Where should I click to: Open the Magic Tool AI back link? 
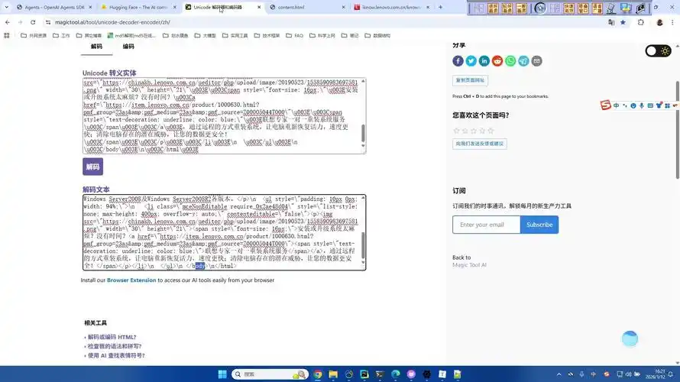coord(469,265)
